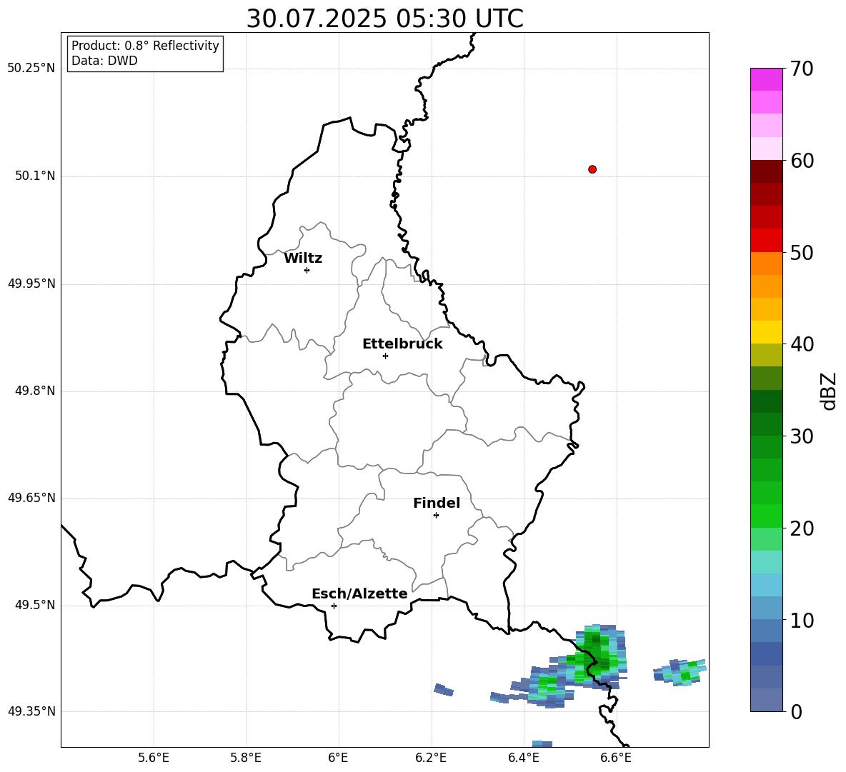The width and height of the screenshot is (846, 772).
Task: Click the red radar location dot
Action: click(592, 169)
